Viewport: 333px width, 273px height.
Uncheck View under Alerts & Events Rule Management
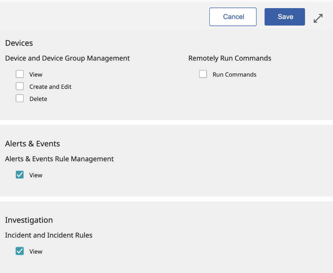(x=20, y=175)
